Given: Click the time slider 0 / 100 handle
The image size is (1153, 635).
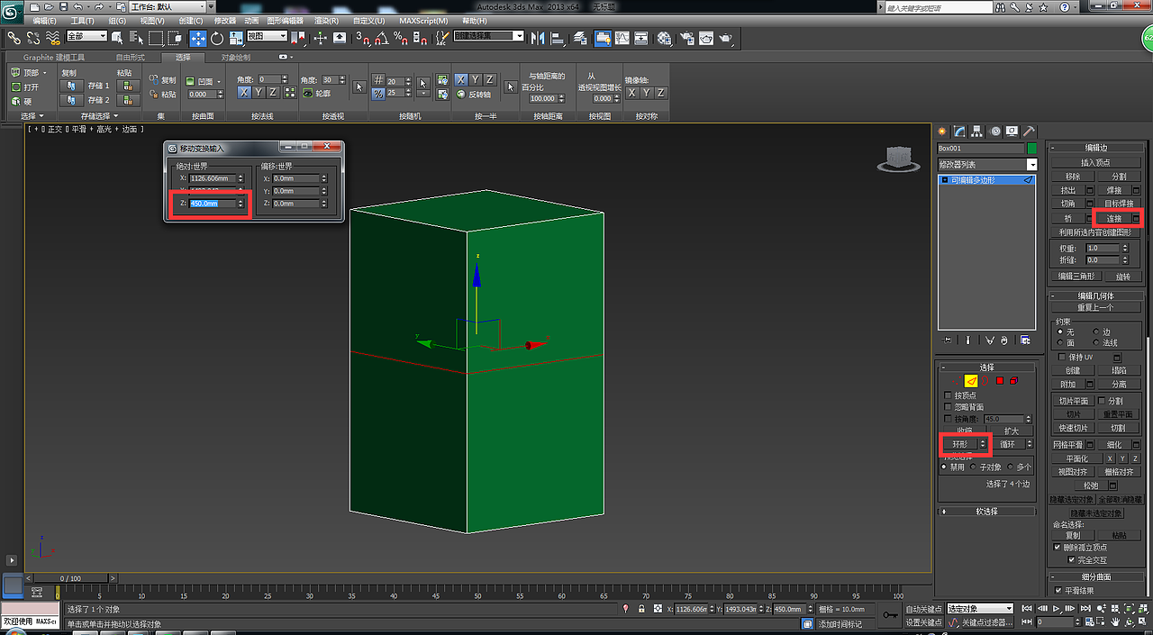Looking at the screenshot, I should (69, 578).
